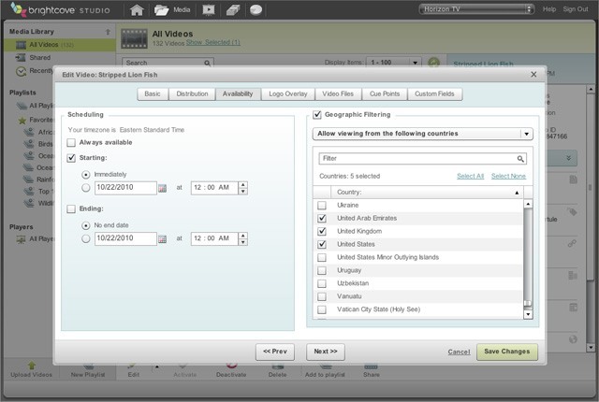Uncheck the United Kingdom checkbox
This screenshot has height=402, width=599.
pos(322,232)
